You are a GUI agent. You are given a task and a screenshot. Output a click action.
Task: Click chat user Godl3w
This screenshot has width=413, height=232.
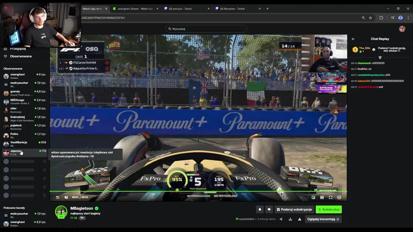(362, 69)
